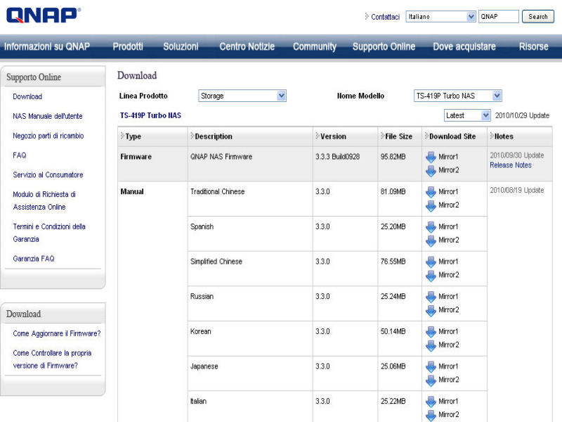Open the Prodotti menu
The height and width of the screenshot is (422, 562).
pos(128,46)
